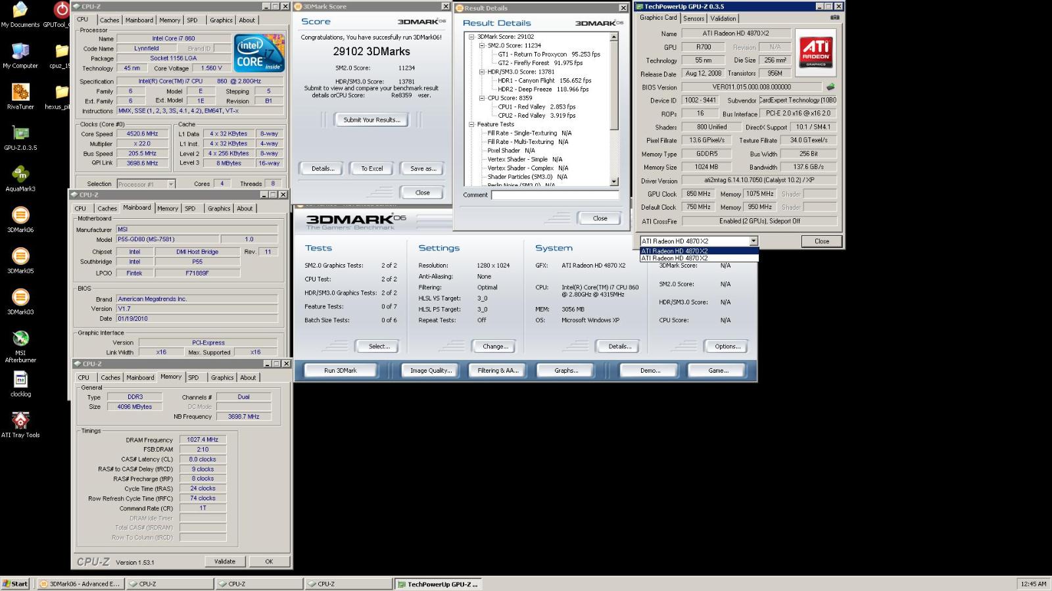Click the Game button in 3DMark06
1052x591 pixels.
[x=718, y=371]
